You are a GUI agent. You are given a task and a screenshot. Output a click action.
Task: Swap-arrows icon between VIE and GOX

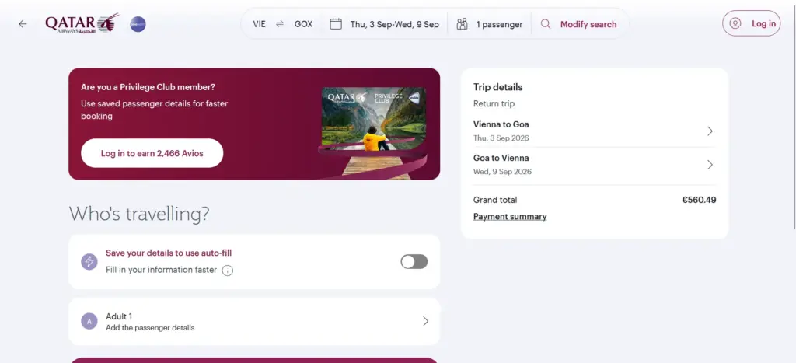280,24
